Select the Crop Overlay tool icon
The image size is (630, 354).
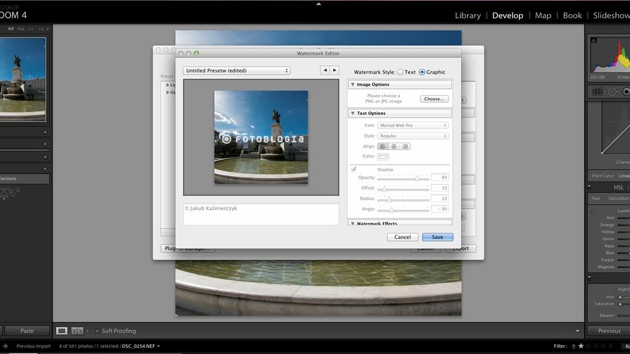(597, 92)
